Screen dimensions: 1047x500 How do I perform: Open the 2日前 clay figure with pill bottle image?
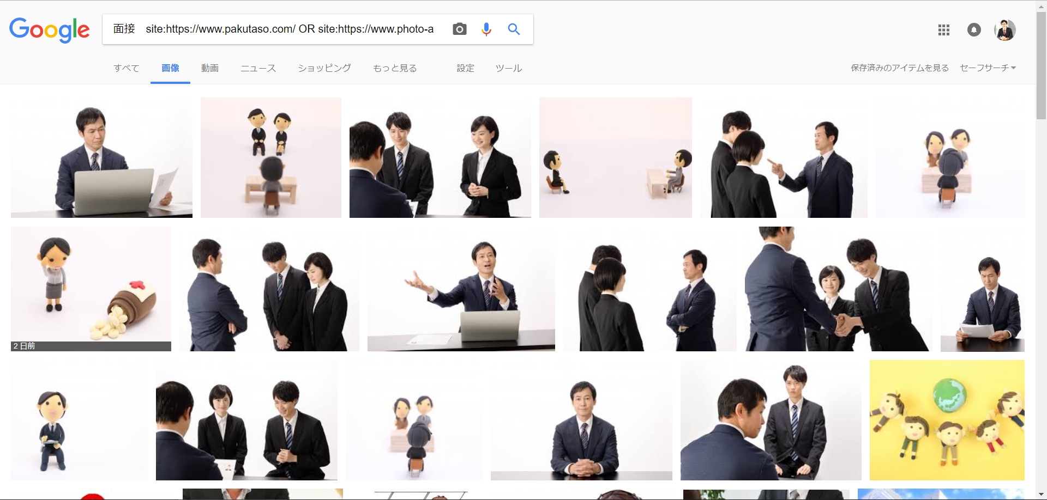point(91,289)
